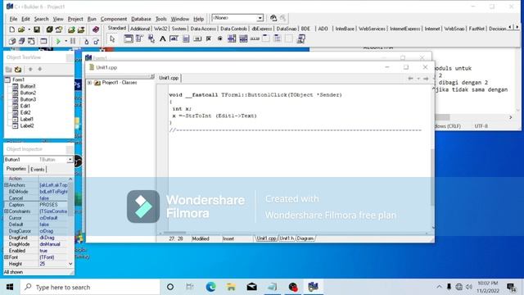Switch to the Unit1.h tab
The image size is (524, 295).
point(287,238)
